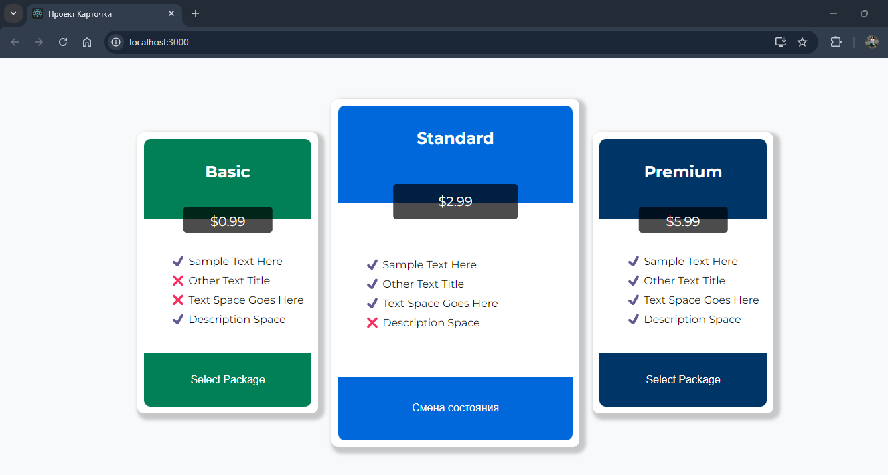Close the Проект Карточки tab
888x475 pixels.
coord(172,13)
